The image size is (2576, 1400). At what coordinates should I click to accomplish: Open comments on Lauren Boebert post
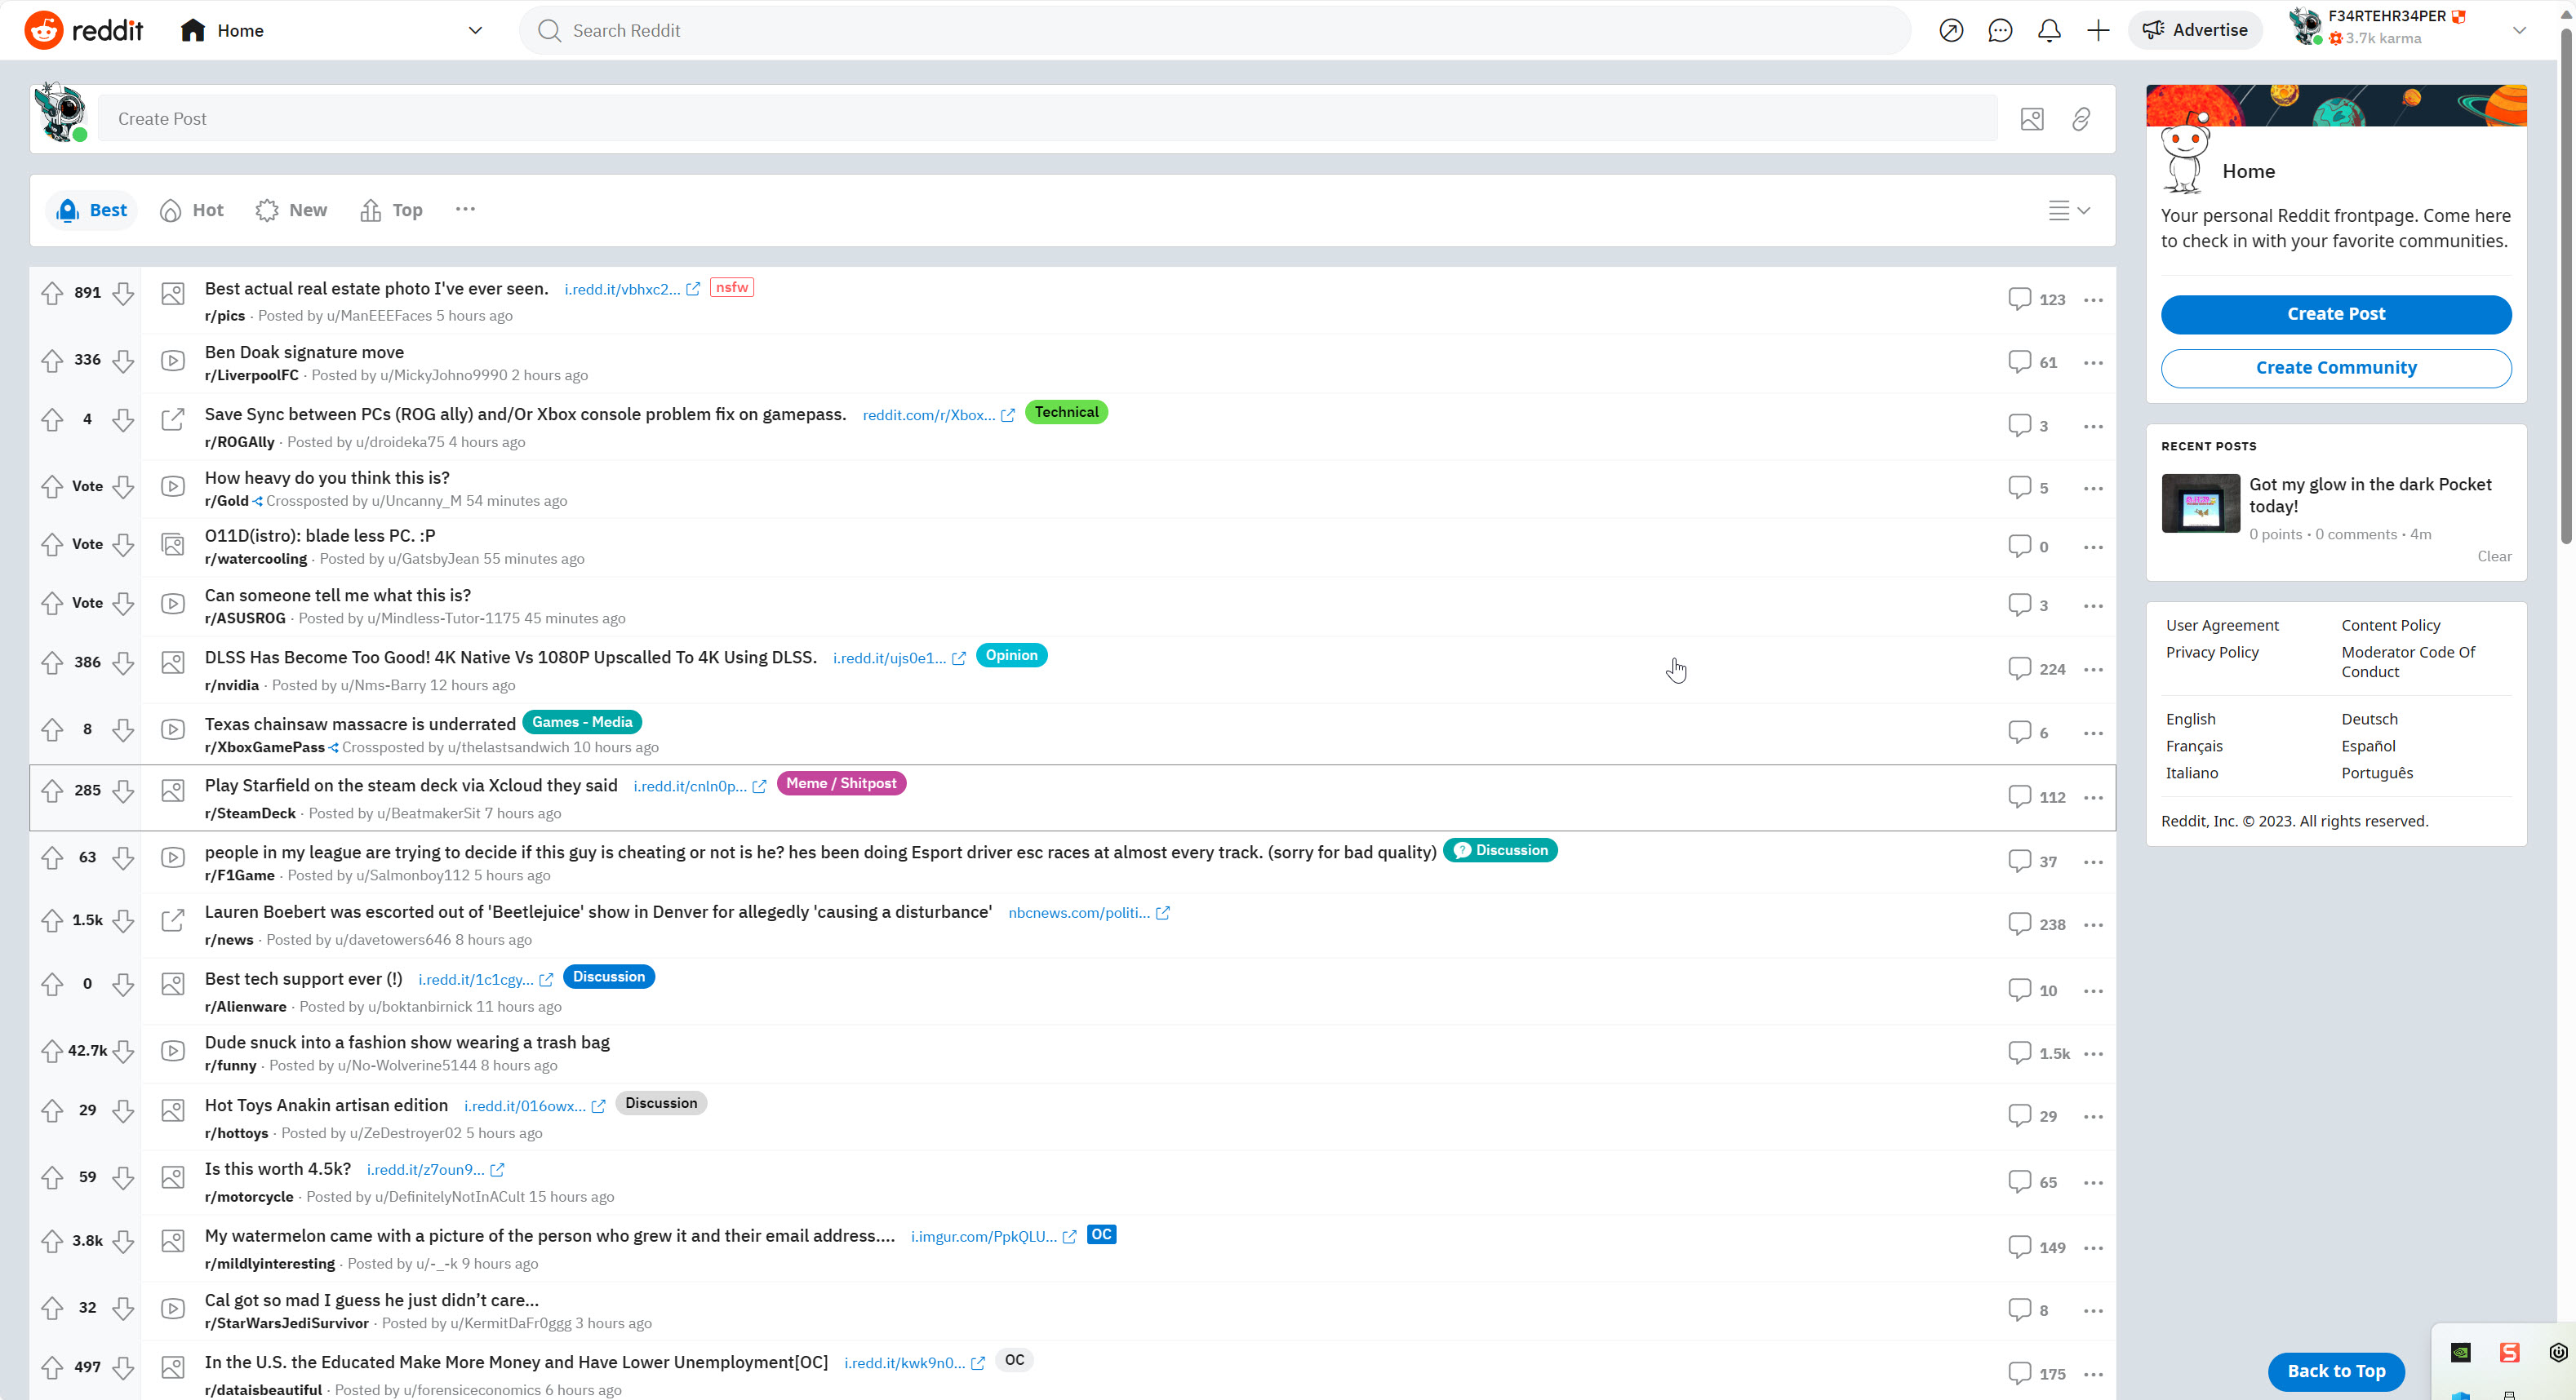2036,924
